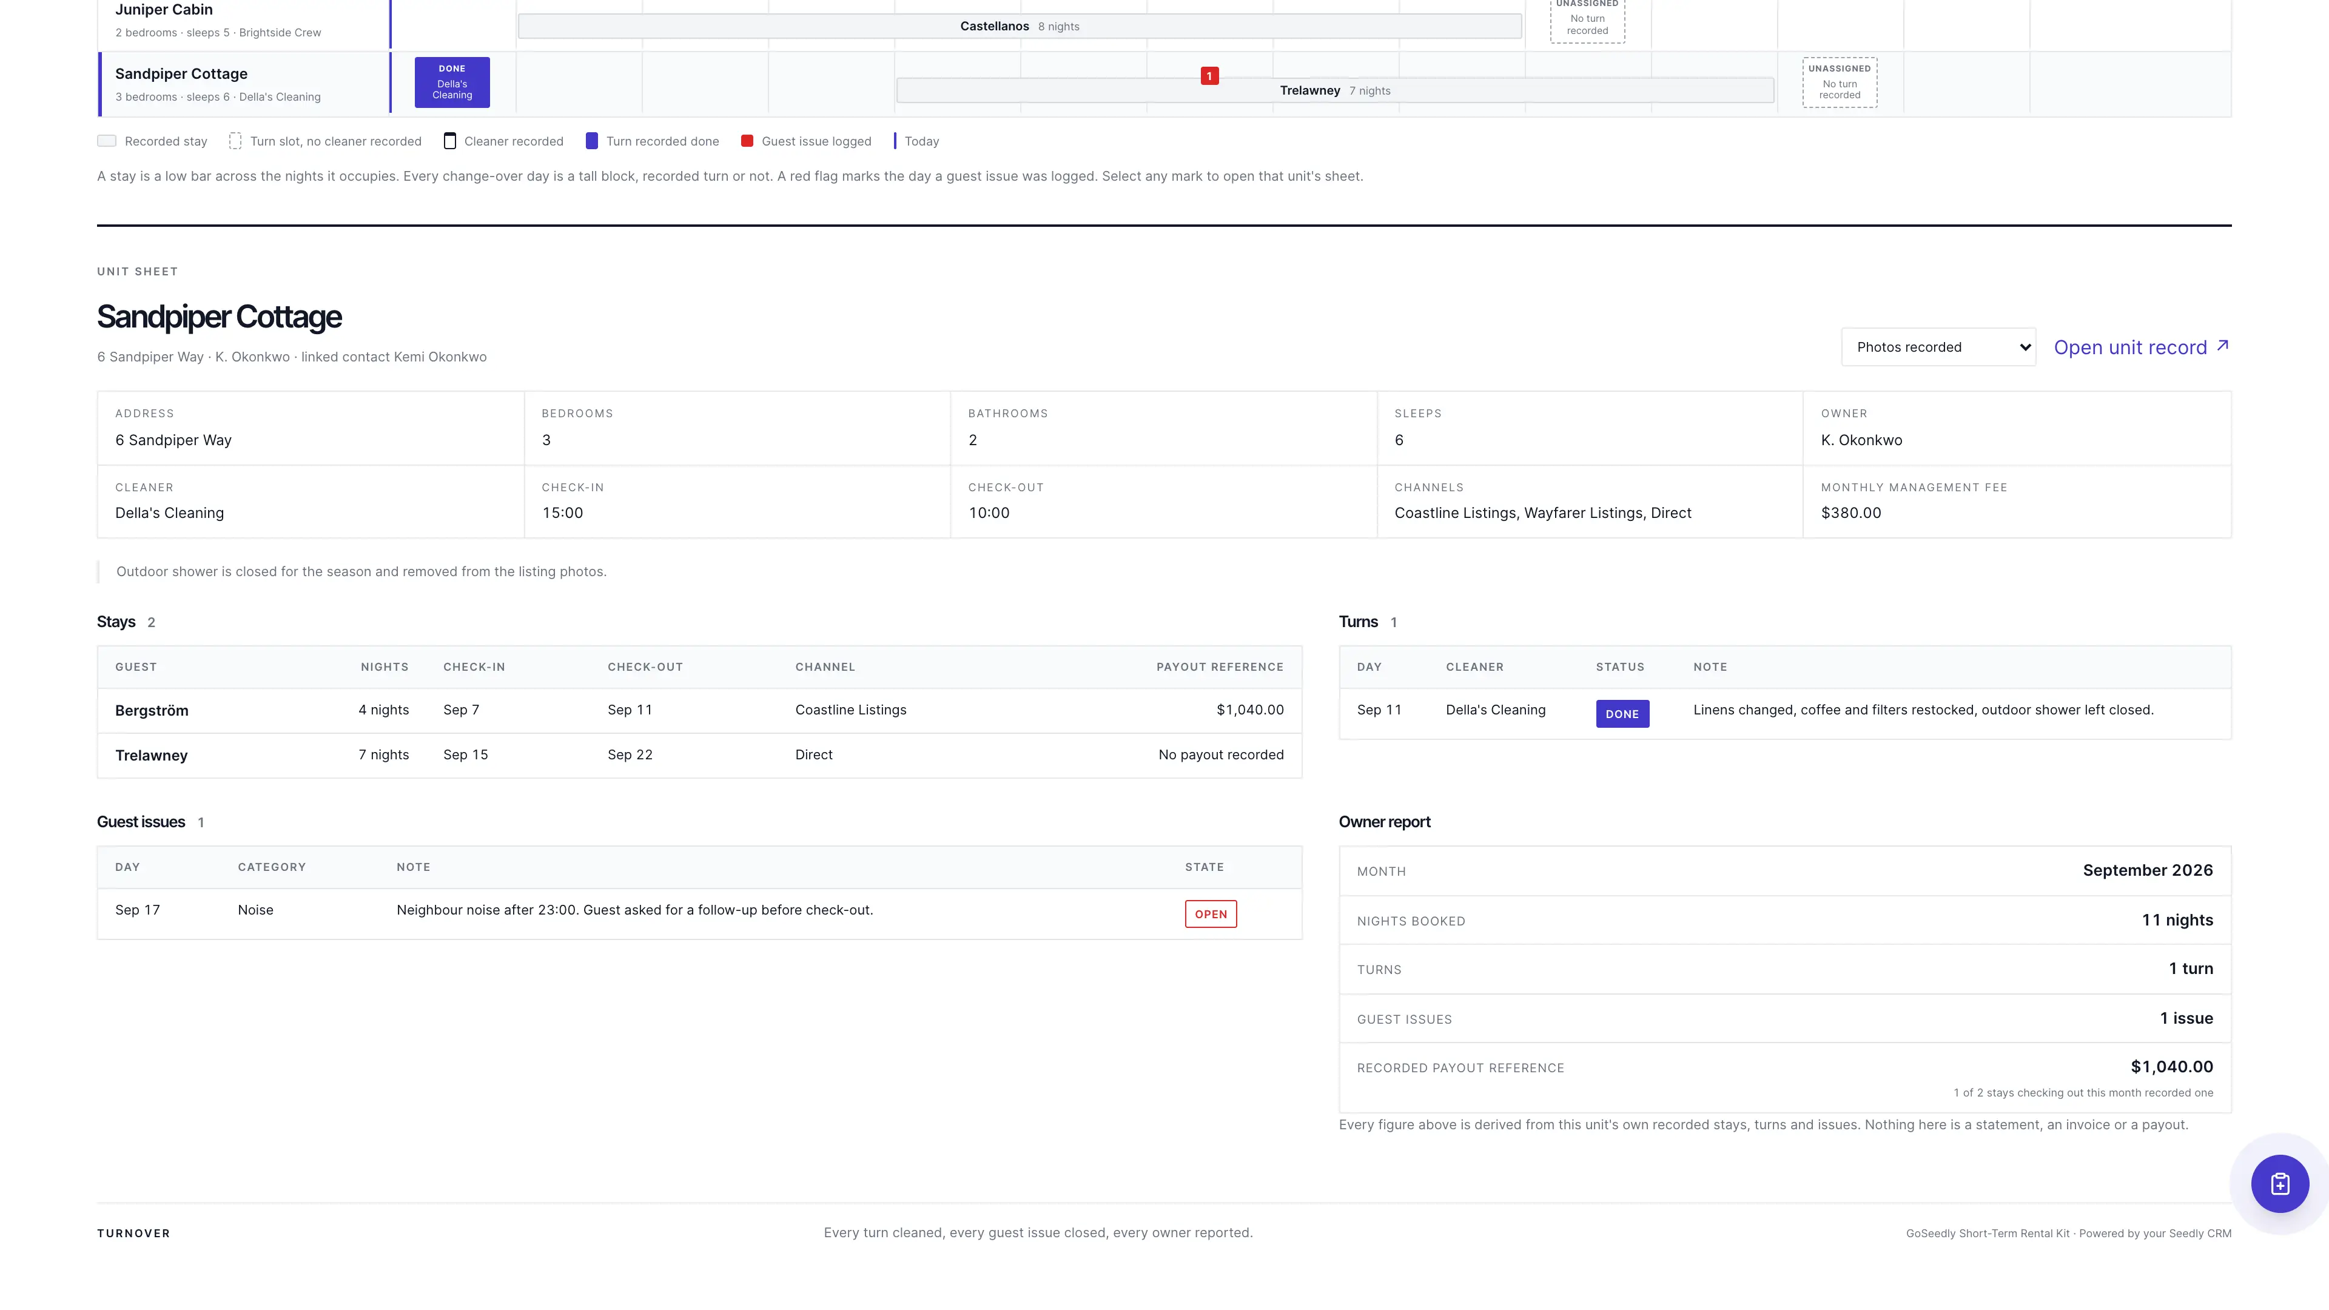The image size is (2329, 1310).
Task: Click the 6 Sandpiper Way address value
Action: 173,440
